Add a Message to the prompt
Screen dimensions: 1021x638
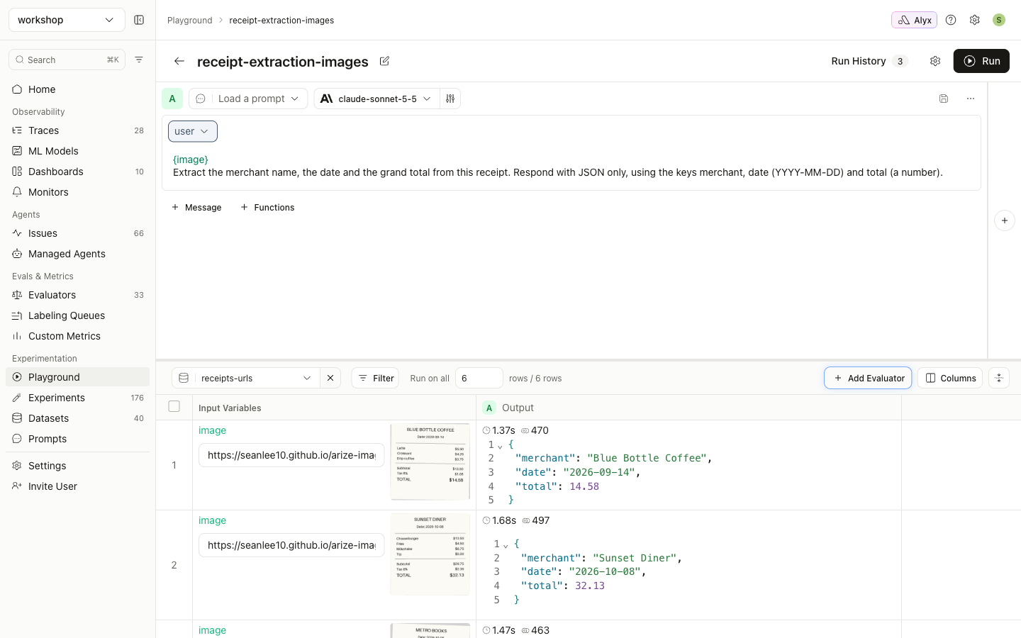tap(196, 207)
